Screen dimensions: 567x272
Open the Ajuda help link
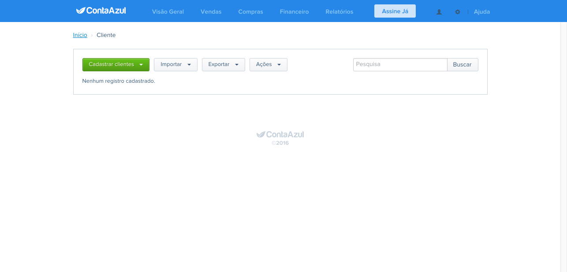coord(482,12)
